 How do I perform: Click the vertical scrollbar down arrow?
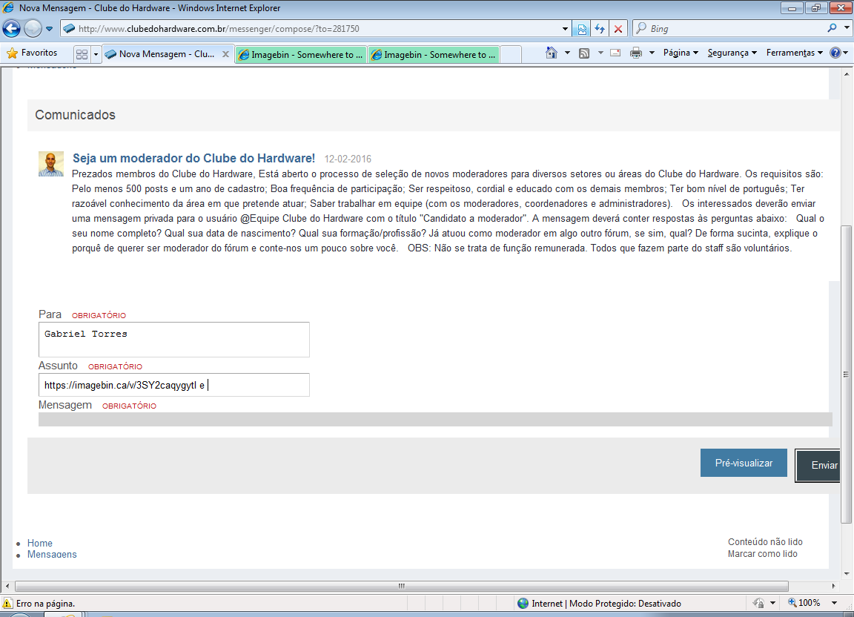coord(847,573)
